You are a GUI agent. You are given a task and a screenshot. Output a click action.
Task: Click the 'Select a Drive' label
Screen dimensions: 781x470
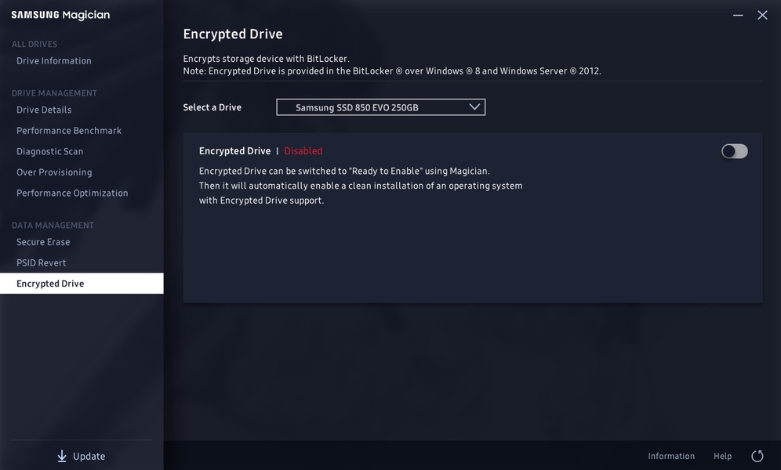[213, 107]
